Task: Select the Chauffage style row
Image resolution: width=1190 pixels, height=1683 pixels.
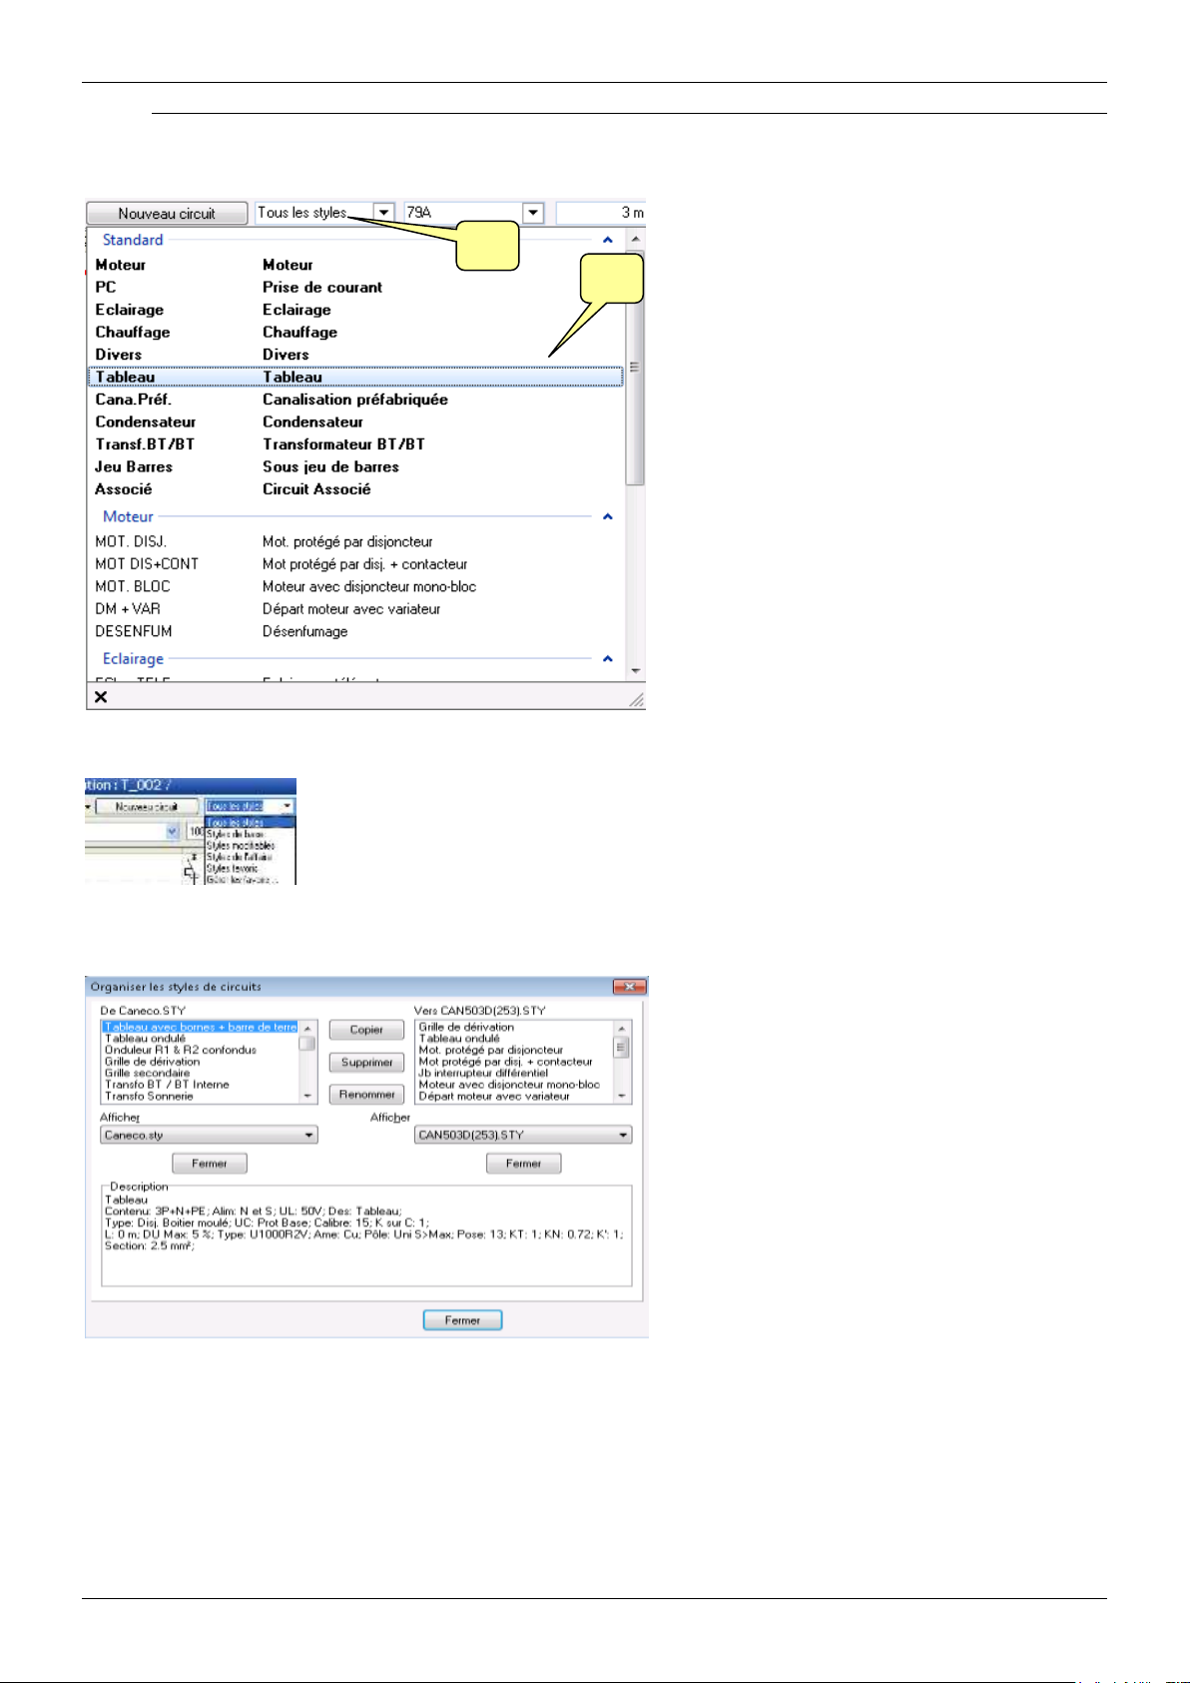Action: [356, 332]
